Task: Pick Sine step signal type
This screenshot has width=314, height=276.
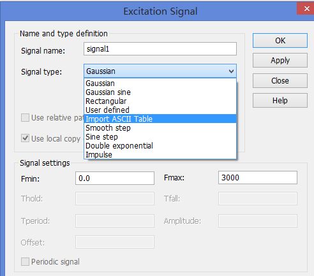Action: [160, 137]
